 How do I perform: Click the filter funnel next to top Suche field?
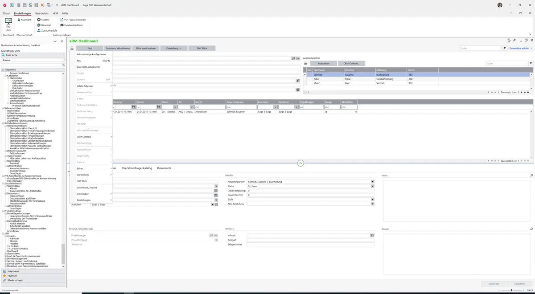(505, 48)
